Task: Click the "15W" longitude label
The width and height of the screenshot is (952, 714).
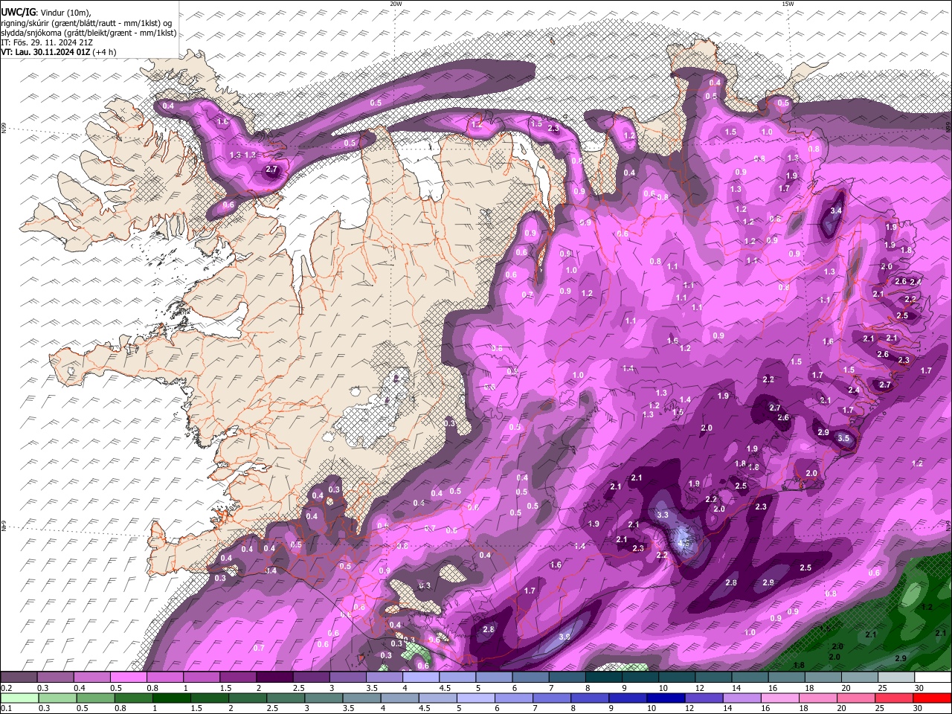Action: click(788, 4)
